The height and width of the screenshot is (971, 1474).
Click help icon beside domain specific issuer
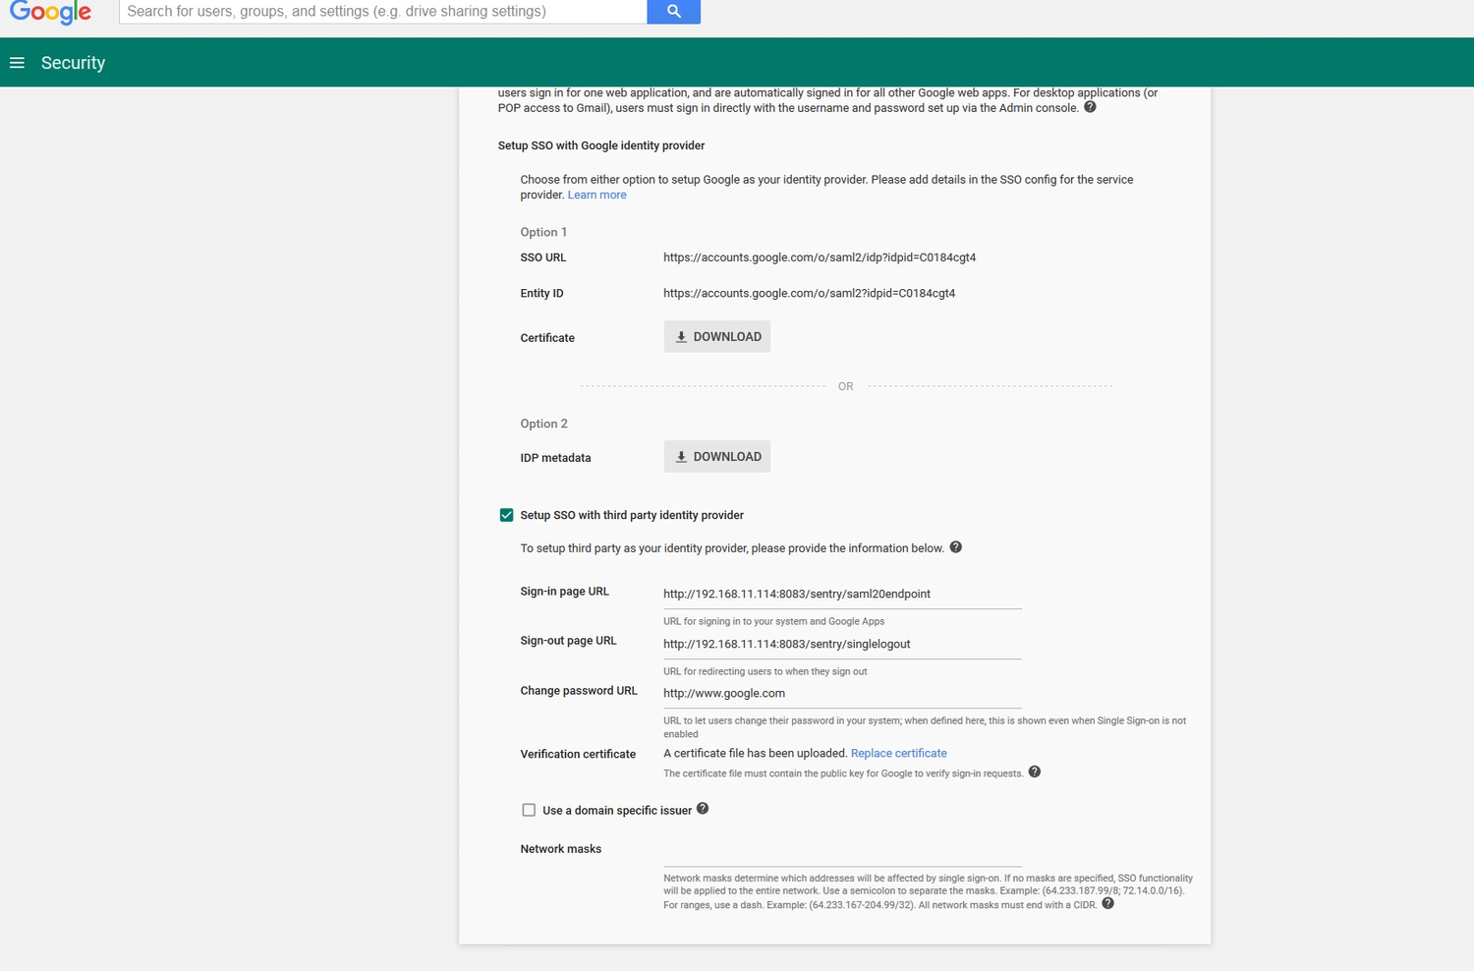[x=703, y=807]
